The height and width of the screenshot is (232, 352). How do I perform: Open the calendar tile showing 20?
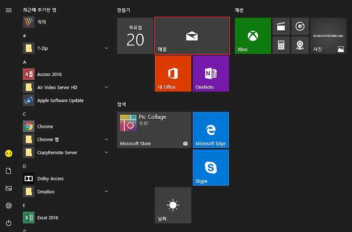(135, 36)
